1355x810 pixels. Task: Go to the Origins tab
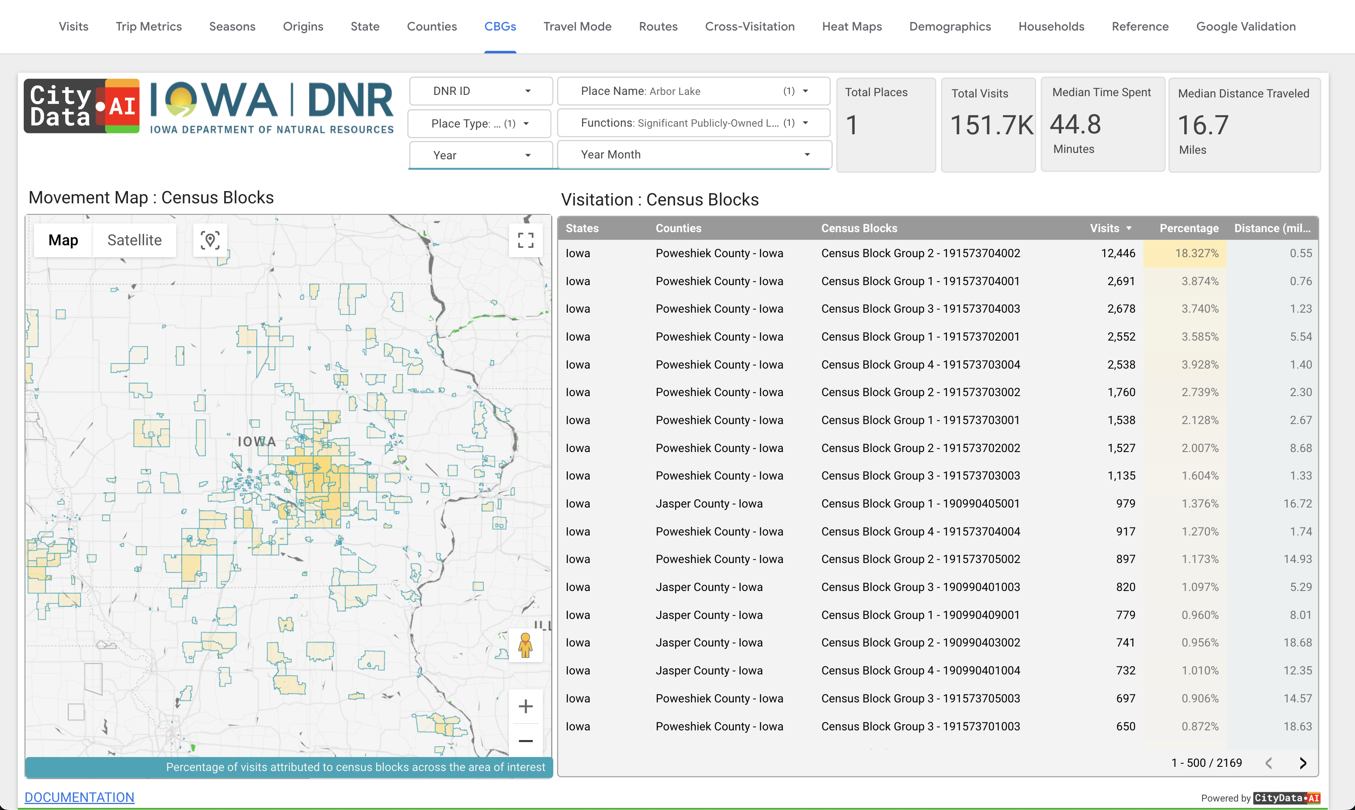click(303, 26)
